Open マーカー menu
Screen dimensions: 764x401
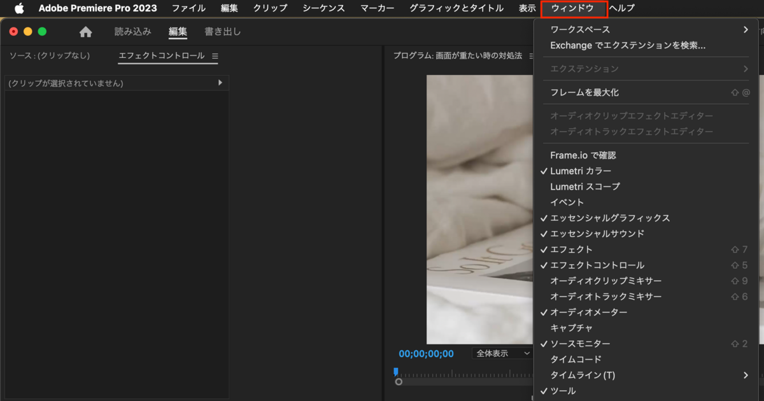377,8
